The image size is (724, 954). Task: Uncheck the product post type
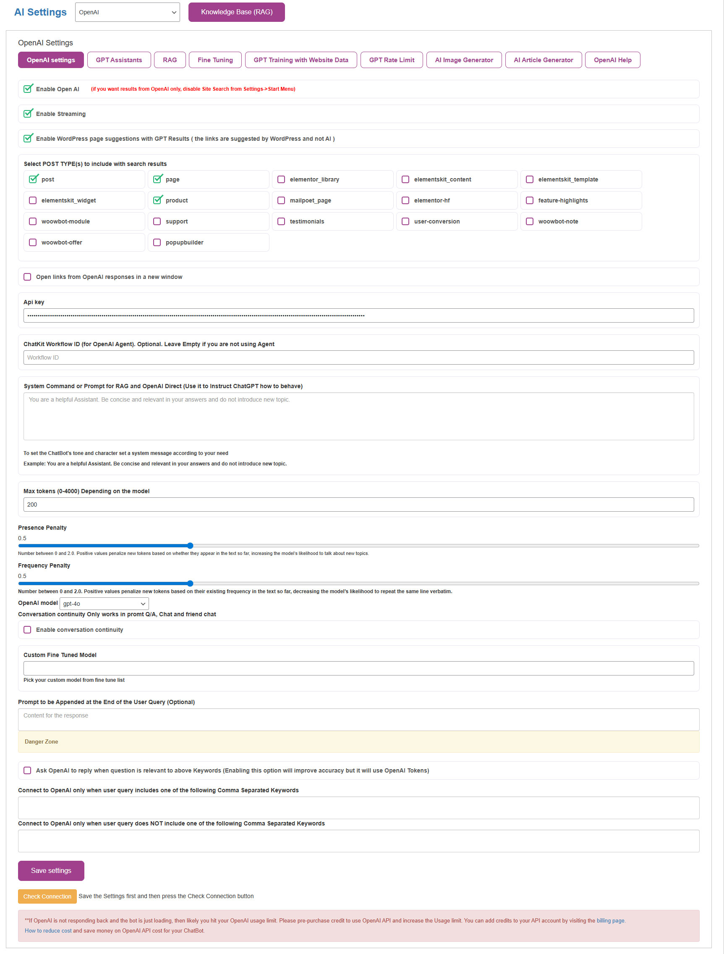tap(157, 200)
